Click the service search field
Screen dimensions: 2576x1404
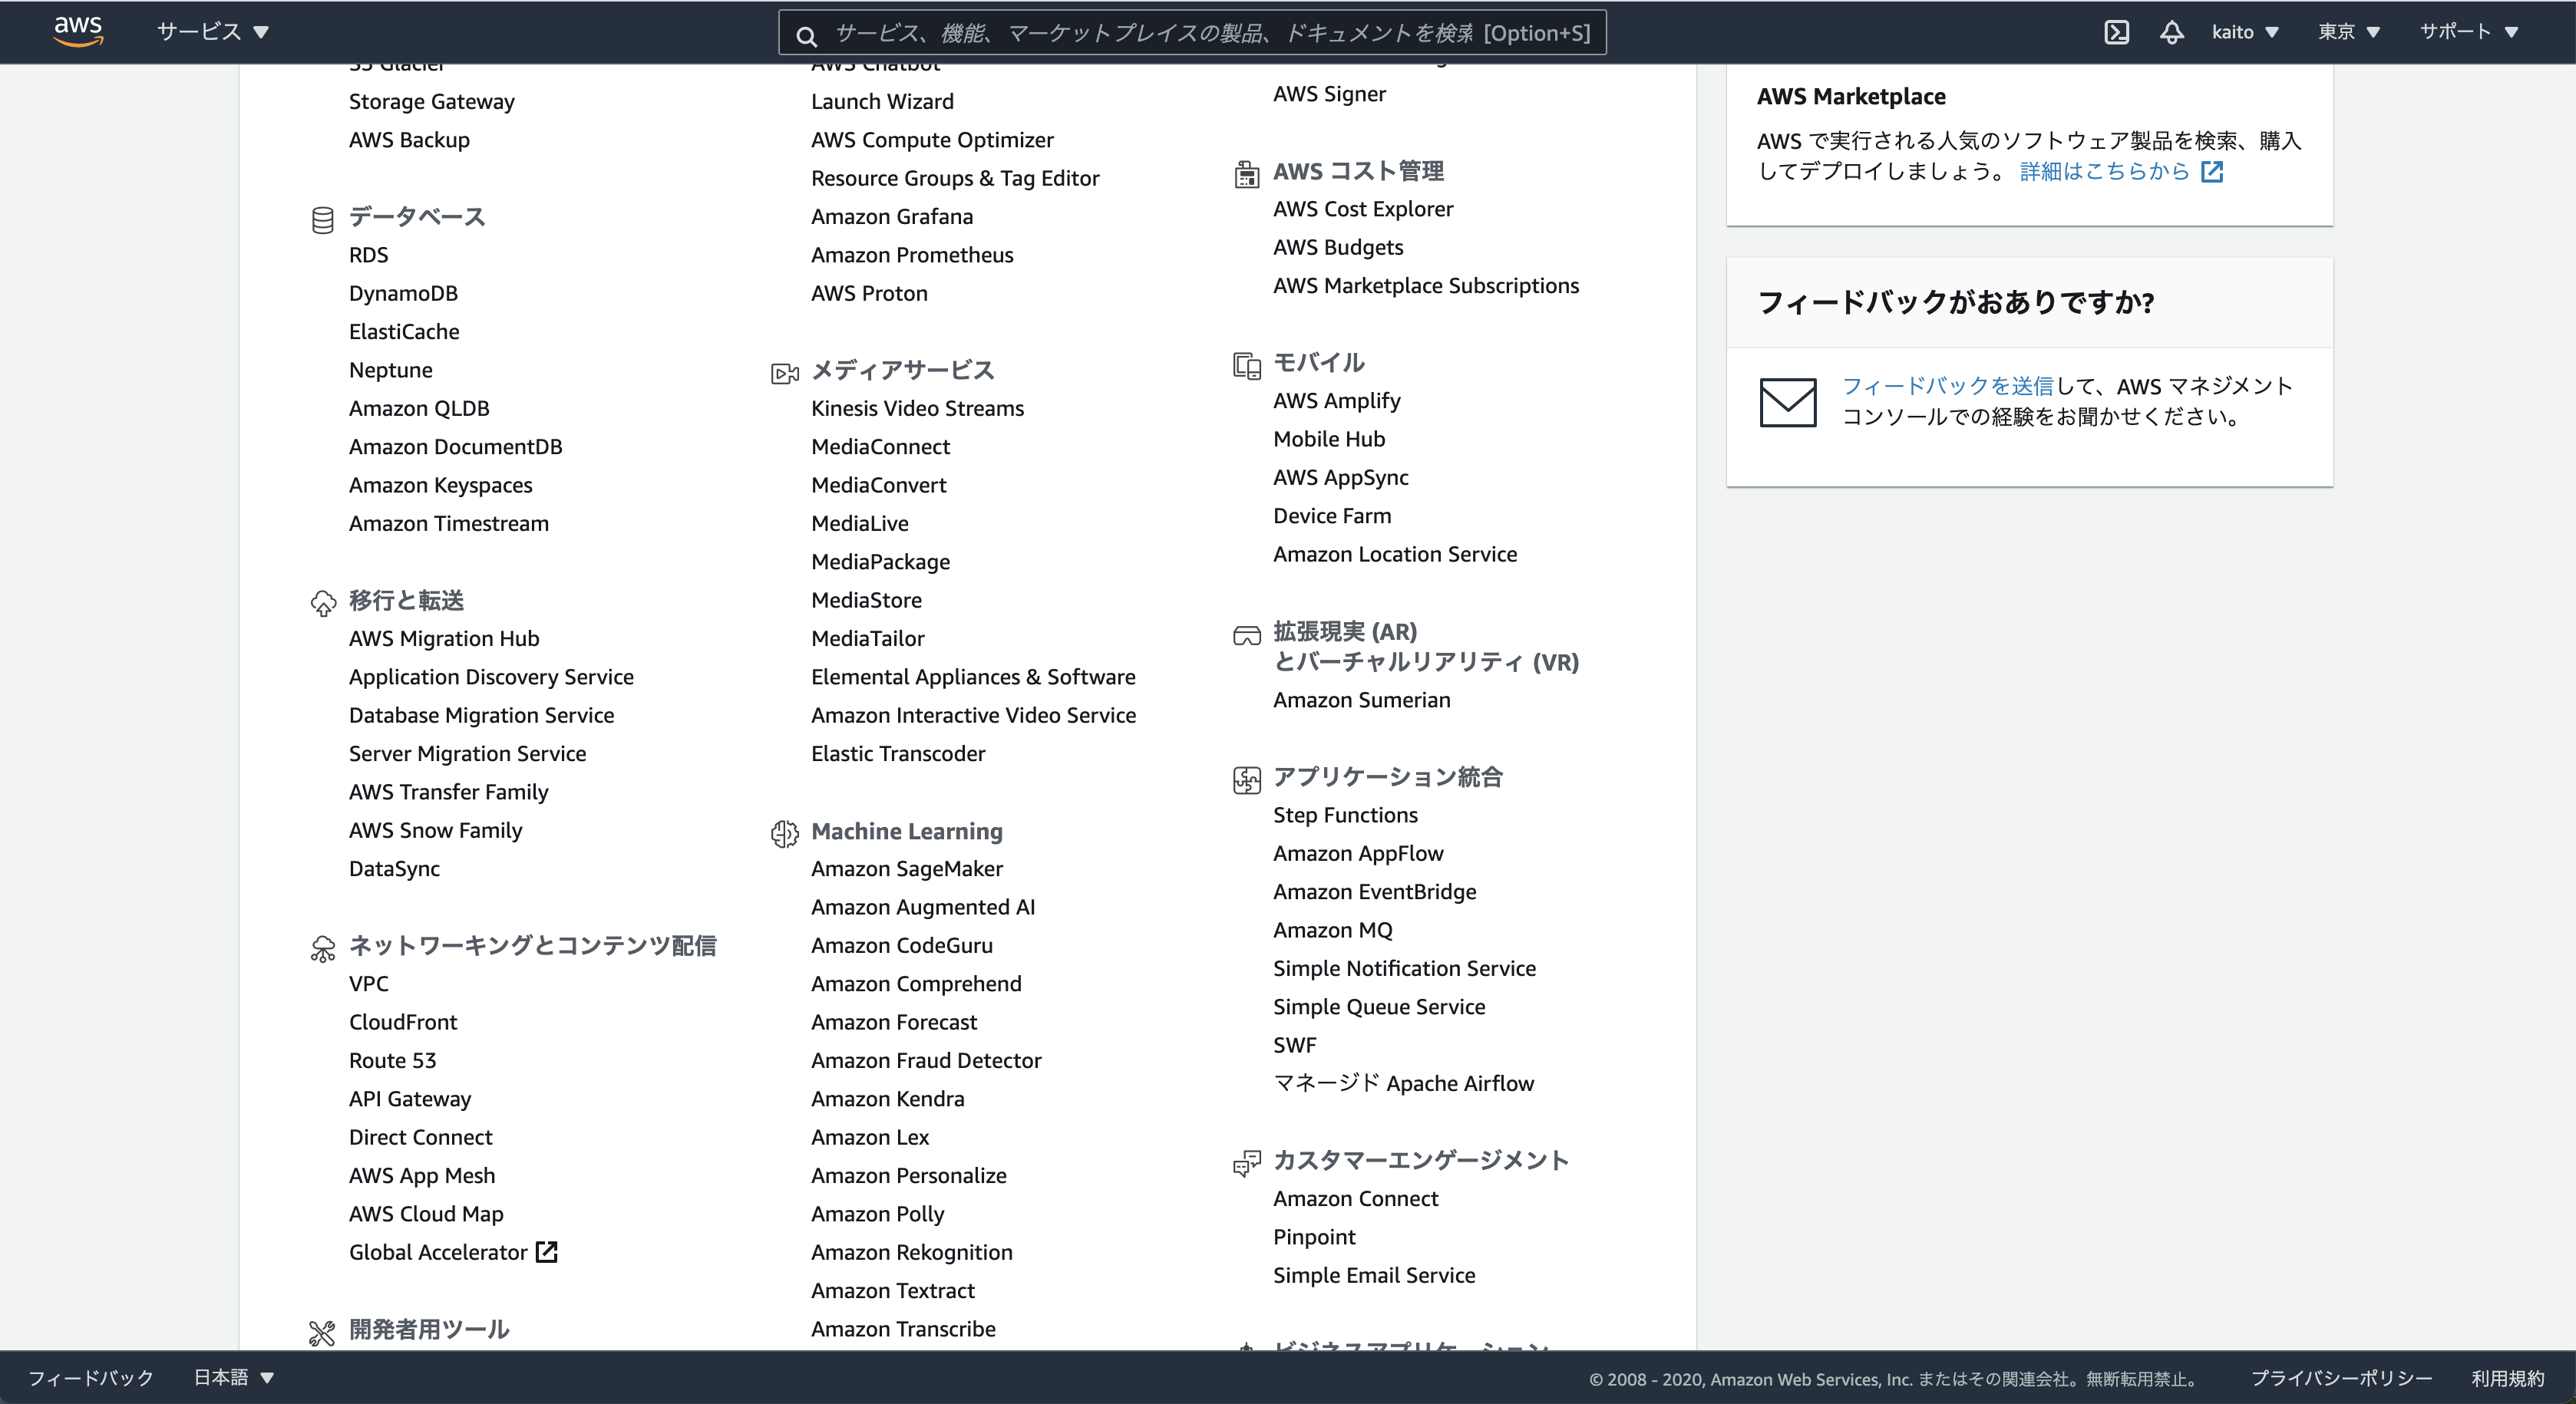coord(1192,33)
